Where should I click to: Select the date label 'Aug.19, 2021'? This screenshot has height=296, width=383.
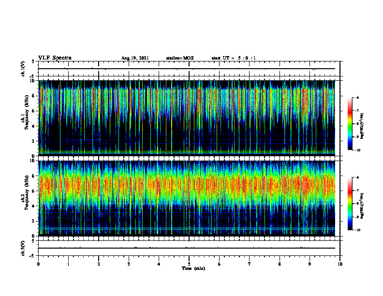[x=135, y=58]
